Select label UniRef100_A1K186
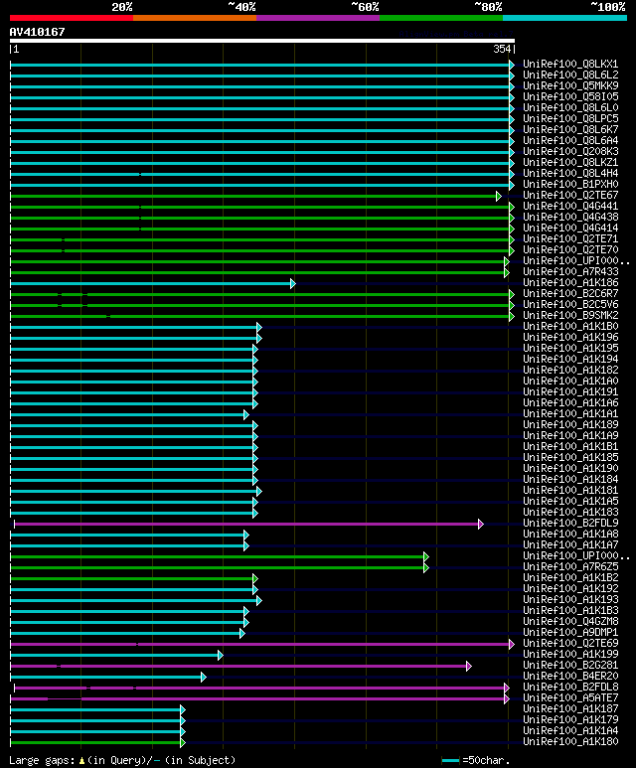Image resolution: width=636 pixels, height=768 pixels. (x=570, y=282)
